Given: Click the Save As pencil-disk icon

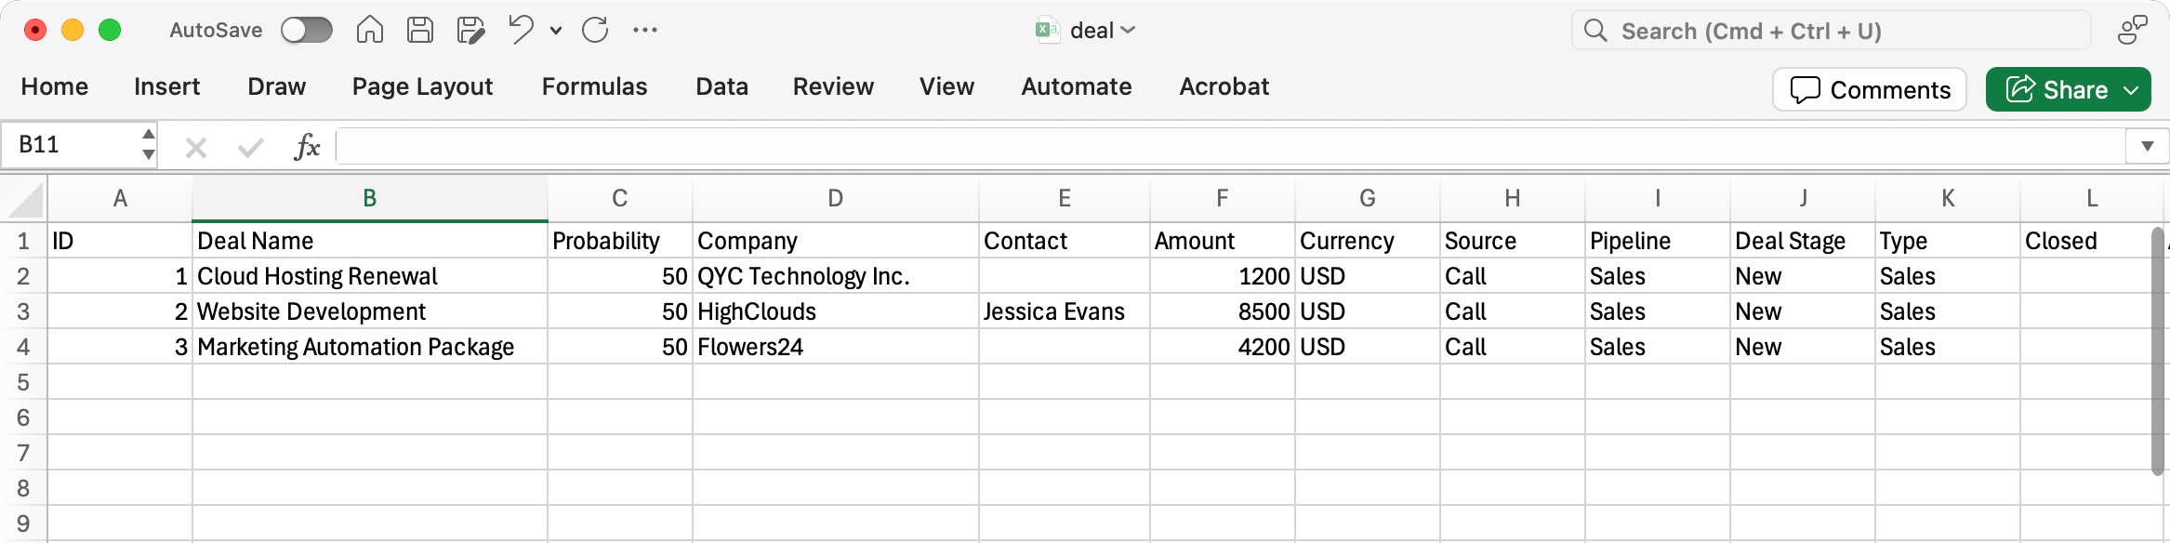Looking at the screenshot, I should click(471, 30).
